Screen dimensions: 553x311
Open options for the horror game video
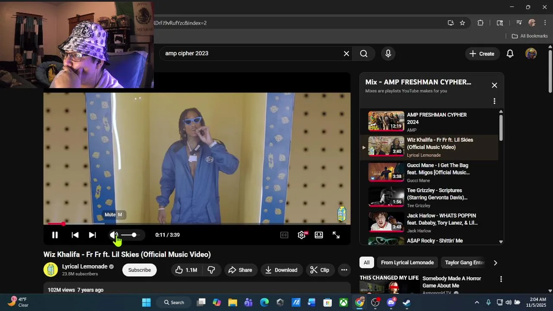click(x=501, y=279)
